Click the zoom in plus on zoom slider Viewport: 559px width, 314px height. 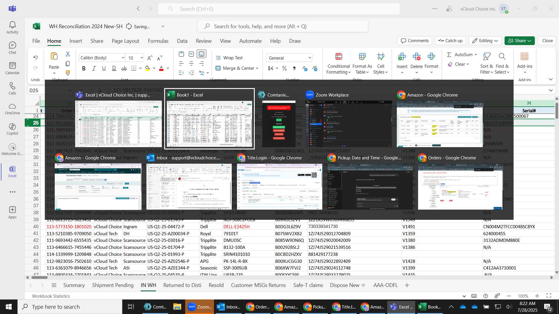tap(537, 296)
